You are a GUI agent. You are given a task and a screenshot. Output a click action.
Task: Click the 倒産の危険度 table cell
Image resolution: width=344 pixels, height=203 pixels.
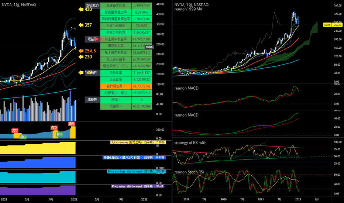click(x=116, y=25)
